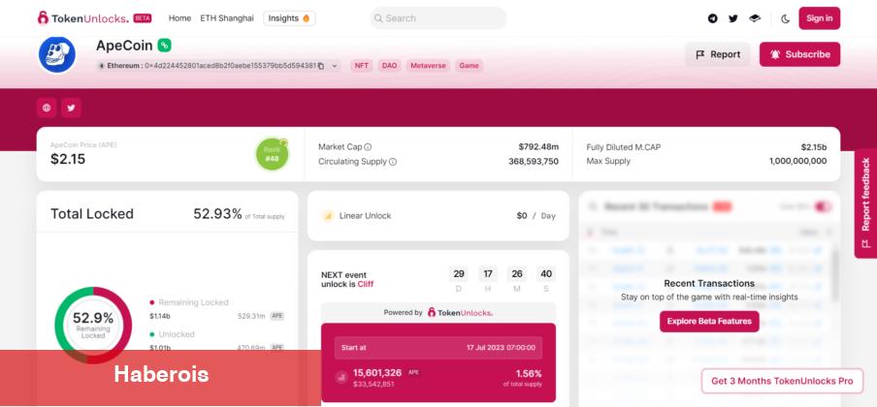This screenshot has width=877, height=407.
Task: Click the Remaining Locked donut chart
Action: [93, 325]
